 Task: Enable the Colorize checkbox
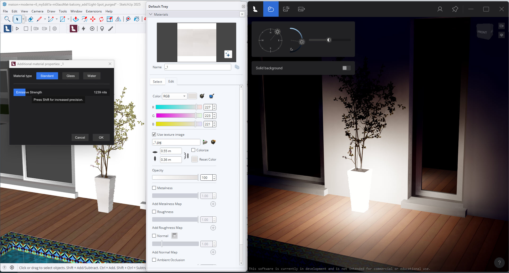pyautogui.click(x=193, y=150)
